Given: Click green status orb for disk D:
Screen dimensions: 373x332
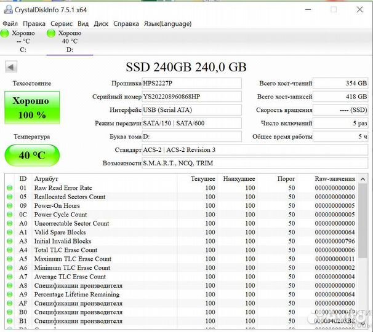Looking at the screenshot, I should tap(51, 34).
